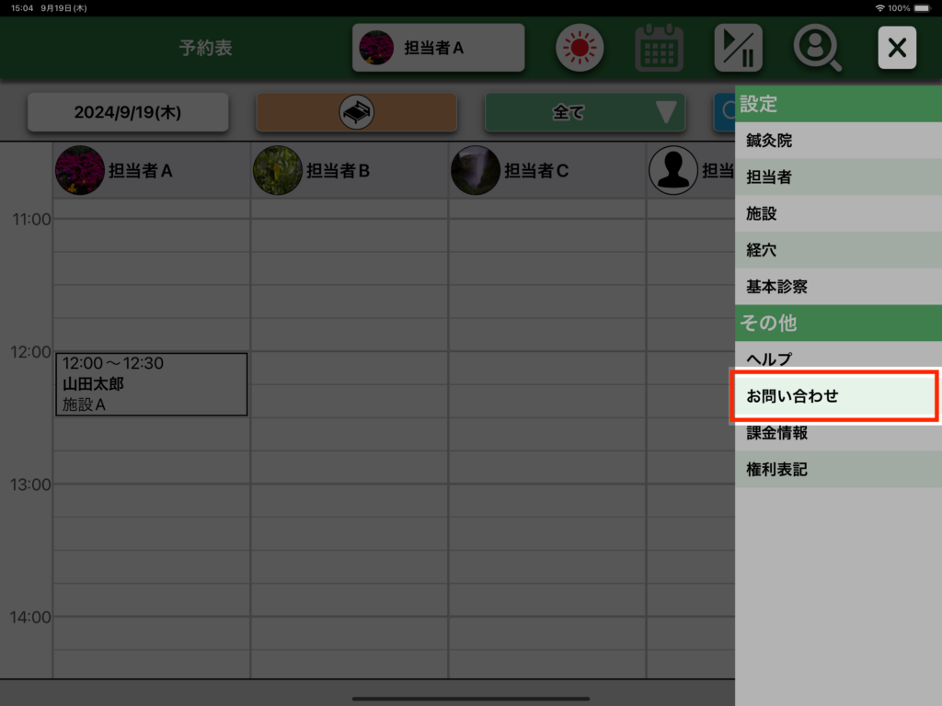The image size is (942, 706).
Task: Expand the 全て filter dropdown
Action: pyautogui.click(x=585, y=112)
